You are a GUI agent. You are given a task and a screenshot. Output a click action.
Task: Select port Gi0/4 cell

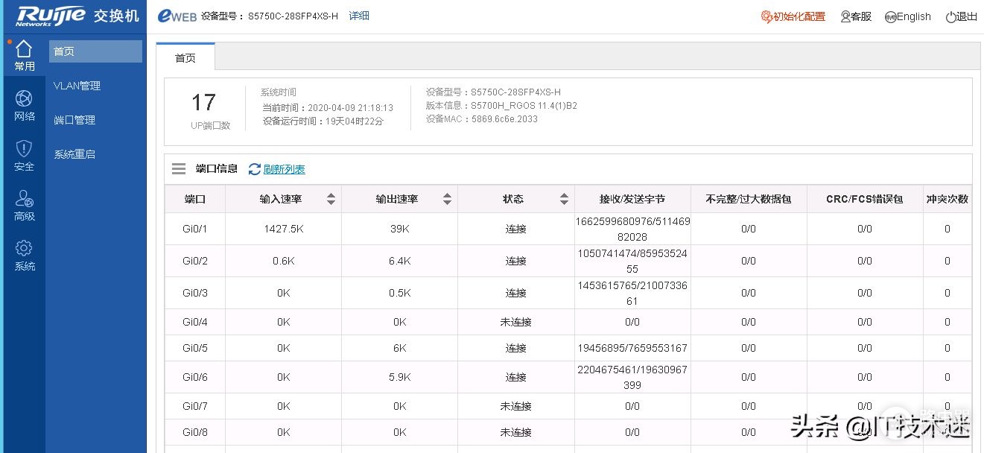[195, 322]
